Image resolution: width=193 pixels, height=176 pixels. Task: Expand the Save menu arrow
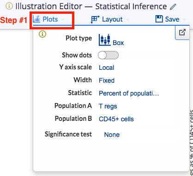[184, 20]
